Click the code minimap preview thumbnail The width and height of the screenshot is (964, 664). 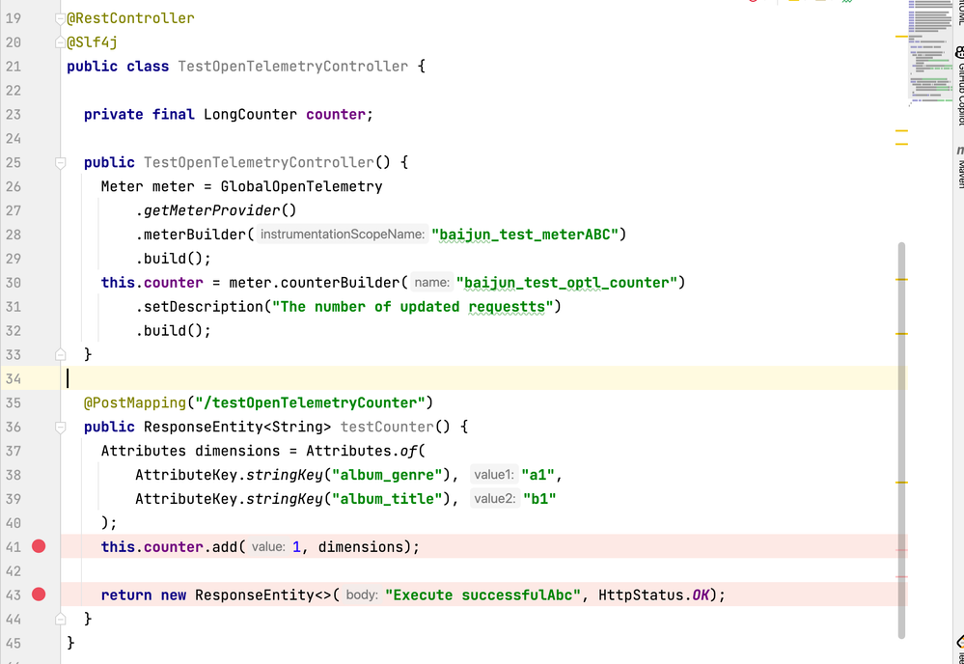[x=929, y=53]
